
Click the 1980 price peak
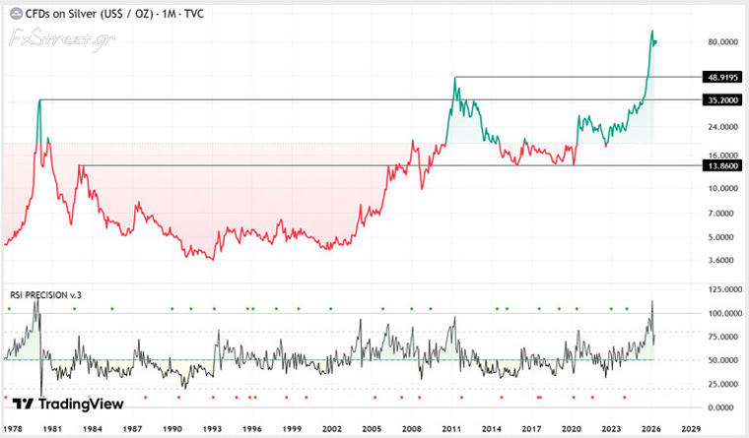pos(40,100)
